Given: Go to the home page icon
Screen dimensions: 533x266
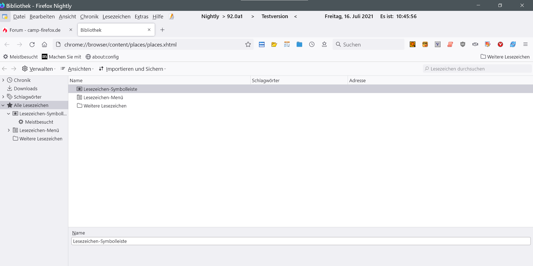Looking at the screenshot, I should (x=44, y=45).
